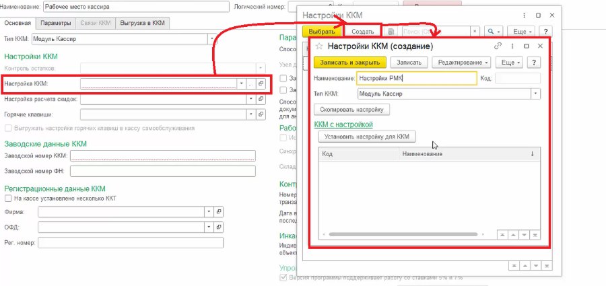Open Редактирование dropdown menu
The width and height of the screenshot is (606, 286).
click(x=461, y=62)
